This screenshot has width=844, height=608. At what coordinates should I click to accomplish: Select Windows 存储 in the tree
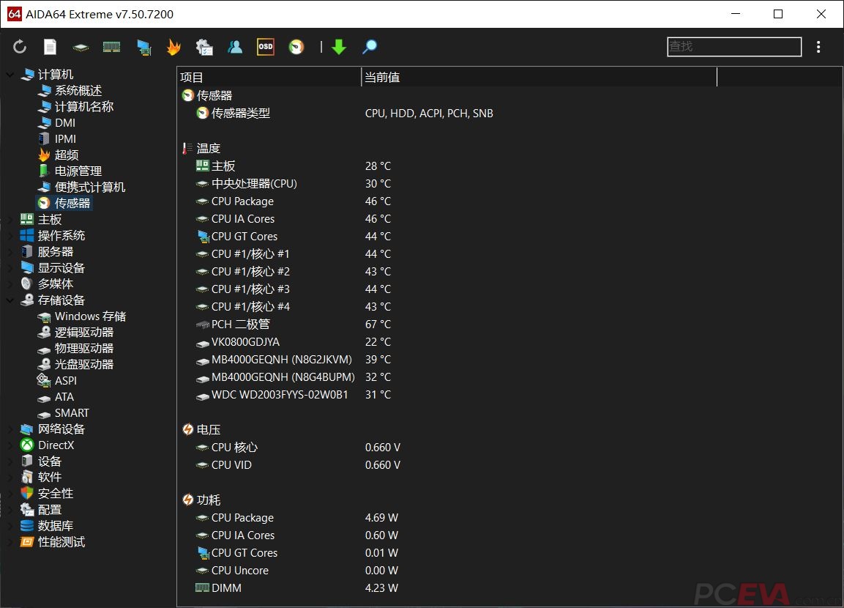tap(91, 316)
